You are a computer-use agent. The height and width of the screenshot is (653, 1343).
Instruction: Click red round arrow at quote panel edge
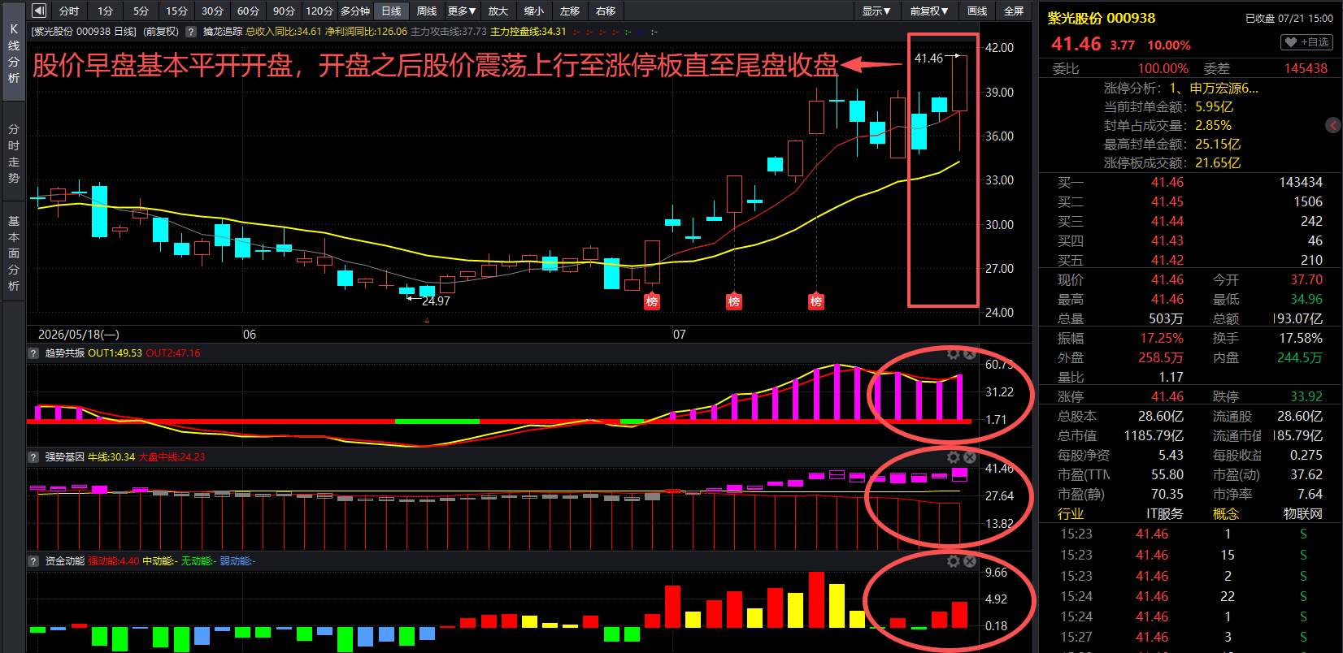tap(1333, 125)
